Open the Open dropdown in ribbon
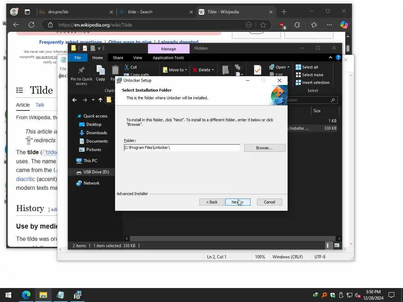 [280, 67]
